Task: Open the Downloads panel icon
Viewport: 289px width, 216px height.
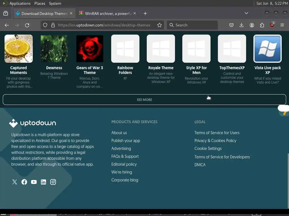Action: 242,25
